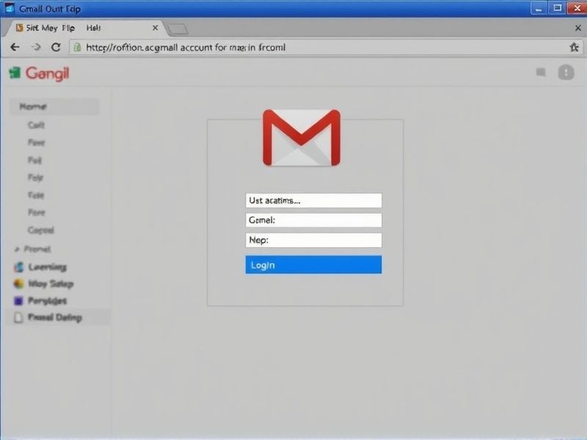Viewport: 587px width, 440px height.
Task: Click the page icon beside 'Fxaal Dafng'
Action: pos(18,318)
